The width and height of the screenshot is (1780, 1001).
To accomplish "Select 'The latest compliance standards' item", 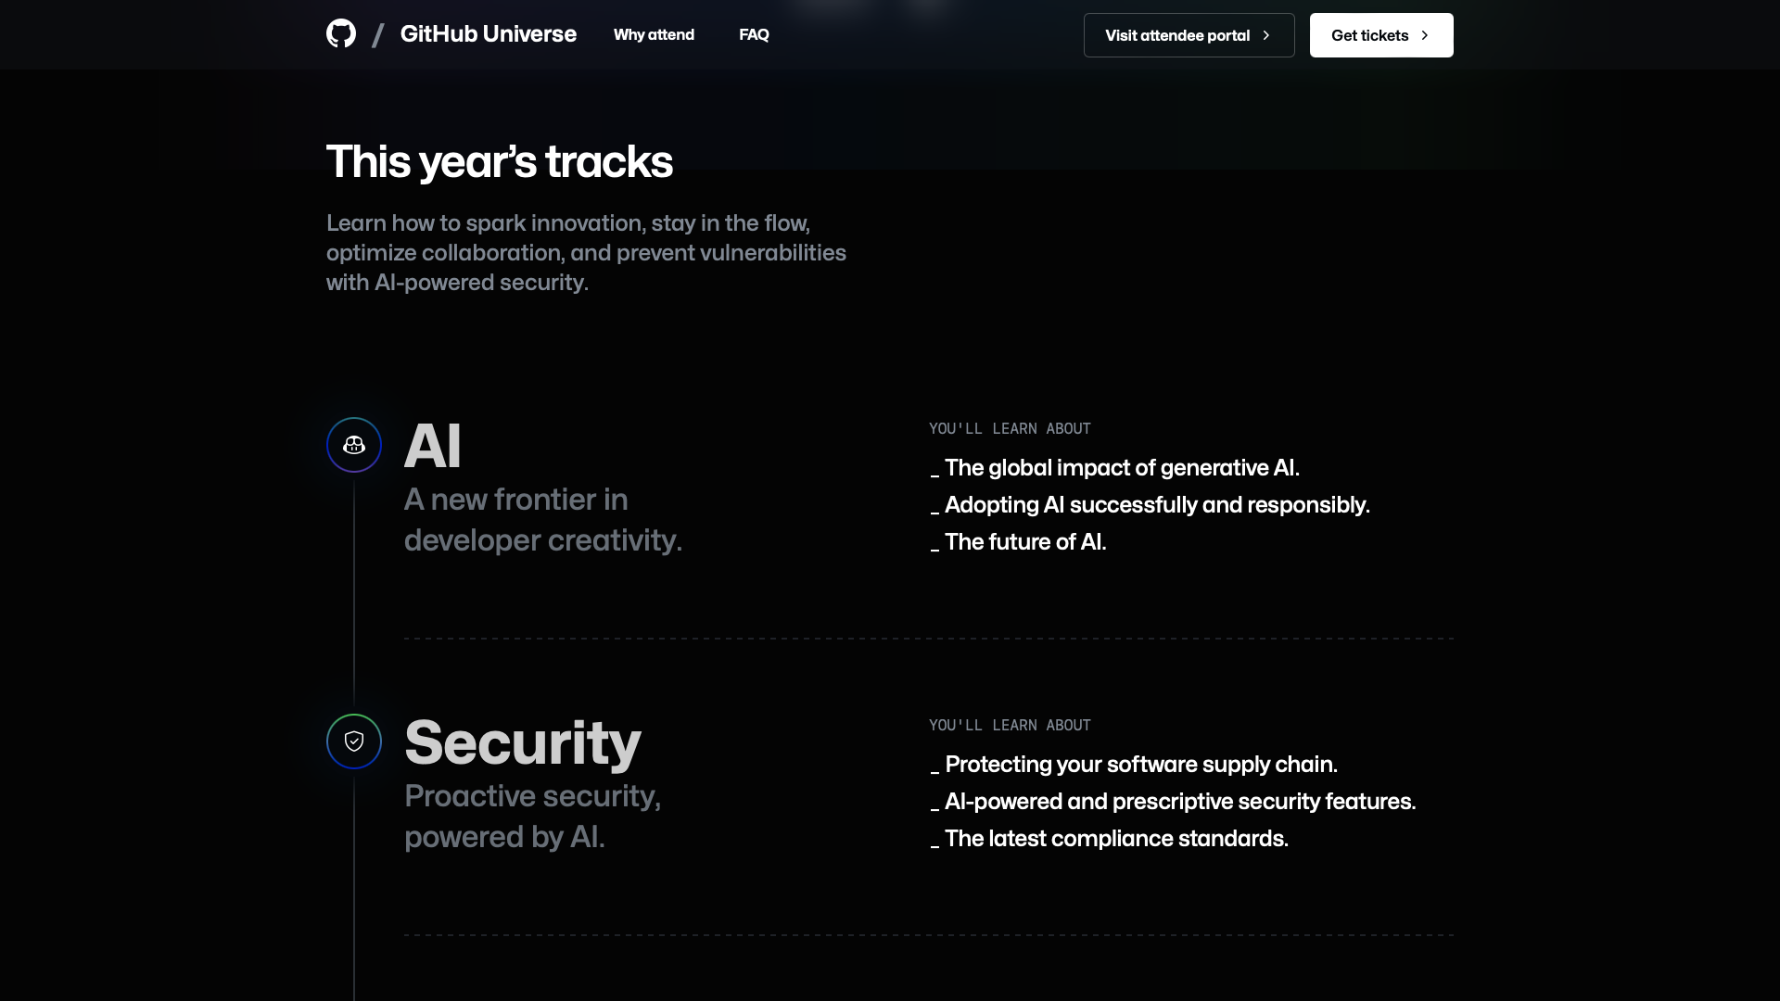I will 1116,839.
